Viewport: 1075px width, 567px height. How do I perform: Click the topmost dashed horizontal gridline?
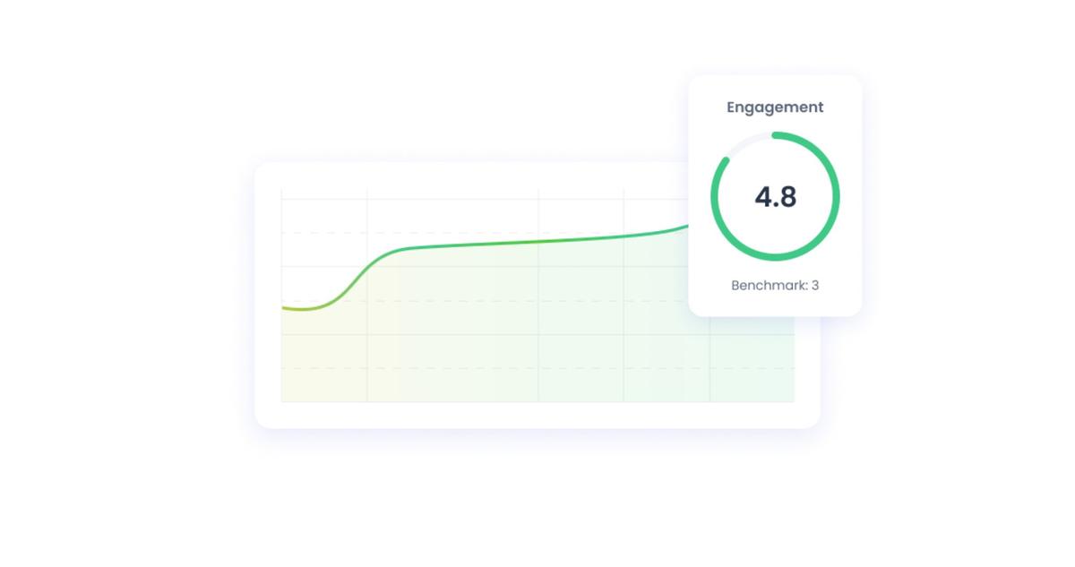tap(448, 233)
